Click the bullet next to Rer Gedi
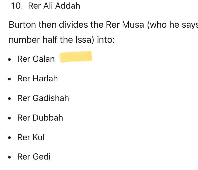198x170 pixels. click(x=10, y=157)
